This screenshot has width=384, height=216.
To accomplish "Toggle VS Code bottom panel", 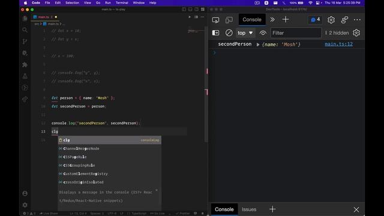I will (190, 10).
